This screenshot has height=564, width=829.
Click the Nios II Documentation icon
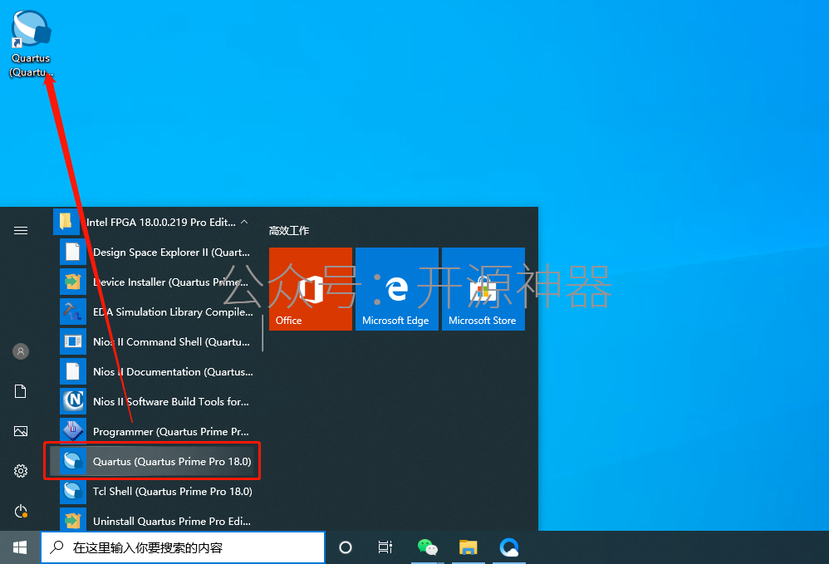(x=73, y=371)
